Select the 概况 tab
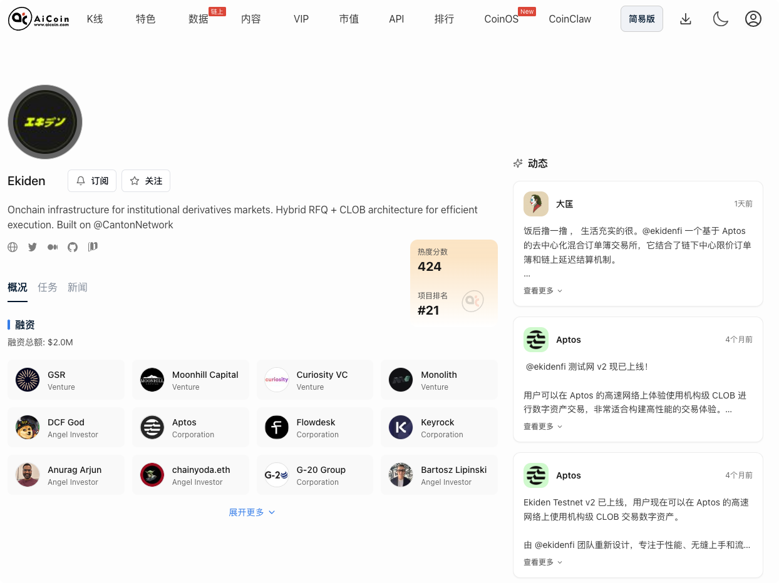 point(18,288)
